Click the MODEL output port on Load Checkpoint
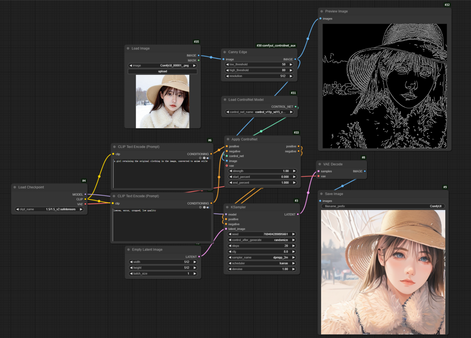 (x=85, y=194)
